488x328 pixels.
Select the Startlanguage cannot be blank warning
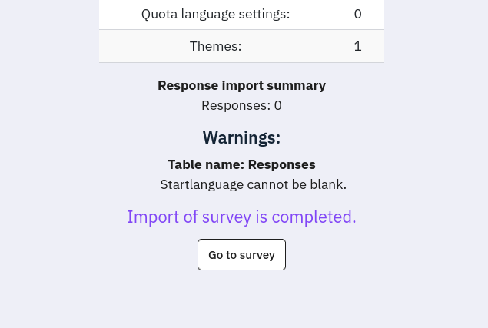click(x=253, y=184)
